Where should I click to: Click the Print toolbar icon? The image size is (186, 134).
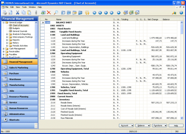pyautogui.click(x=5, y=12)
